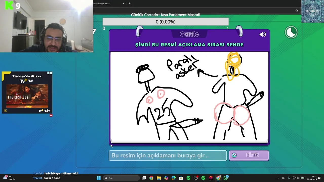
Task: Focus the 'Bu resim için açıklamanı' input
Action: 168,155
